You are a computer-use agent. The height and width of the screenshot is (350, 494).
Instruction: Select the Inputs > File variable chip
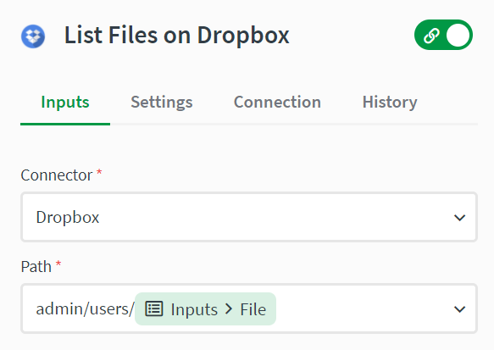pyautogui.click(x=205, y=309)
